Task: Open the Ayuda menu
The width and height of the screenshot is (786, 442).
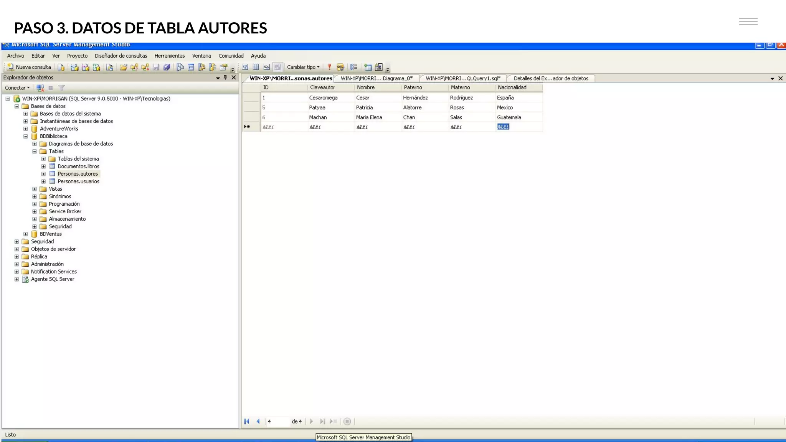Action: pyautogui.click(x=258, y=56)
